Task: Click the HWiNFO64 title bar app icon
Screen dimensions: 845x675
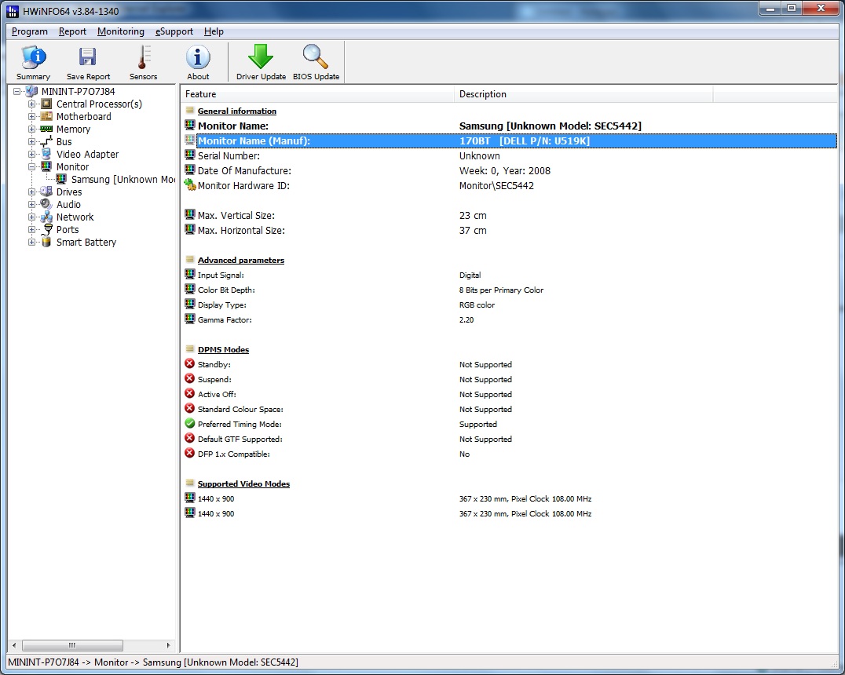Action: pyautogui.click(x=12, y=11)
